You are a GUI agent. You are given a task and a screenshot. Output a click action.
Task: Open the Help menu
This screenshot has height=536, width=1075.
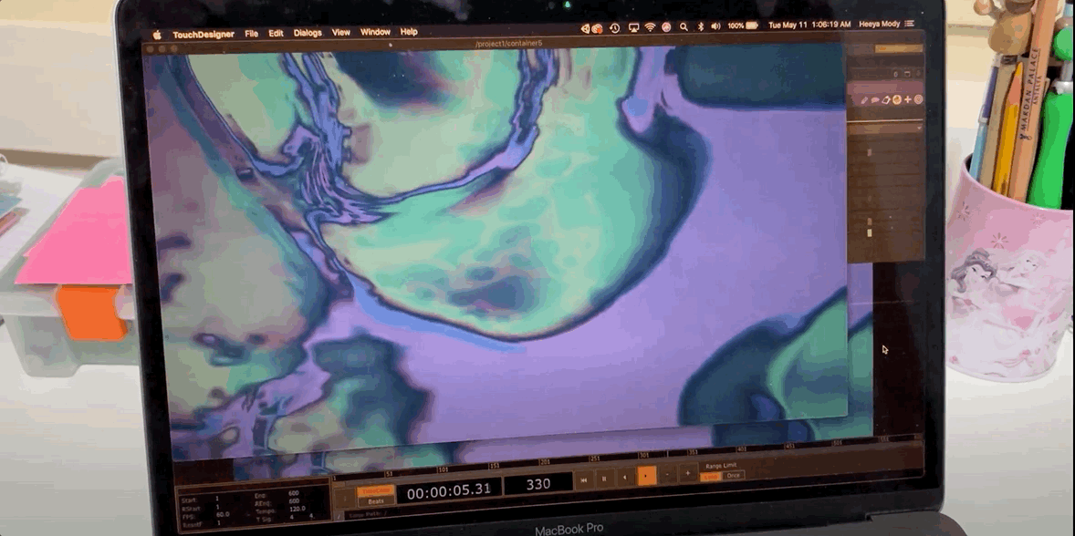point(409,32)
